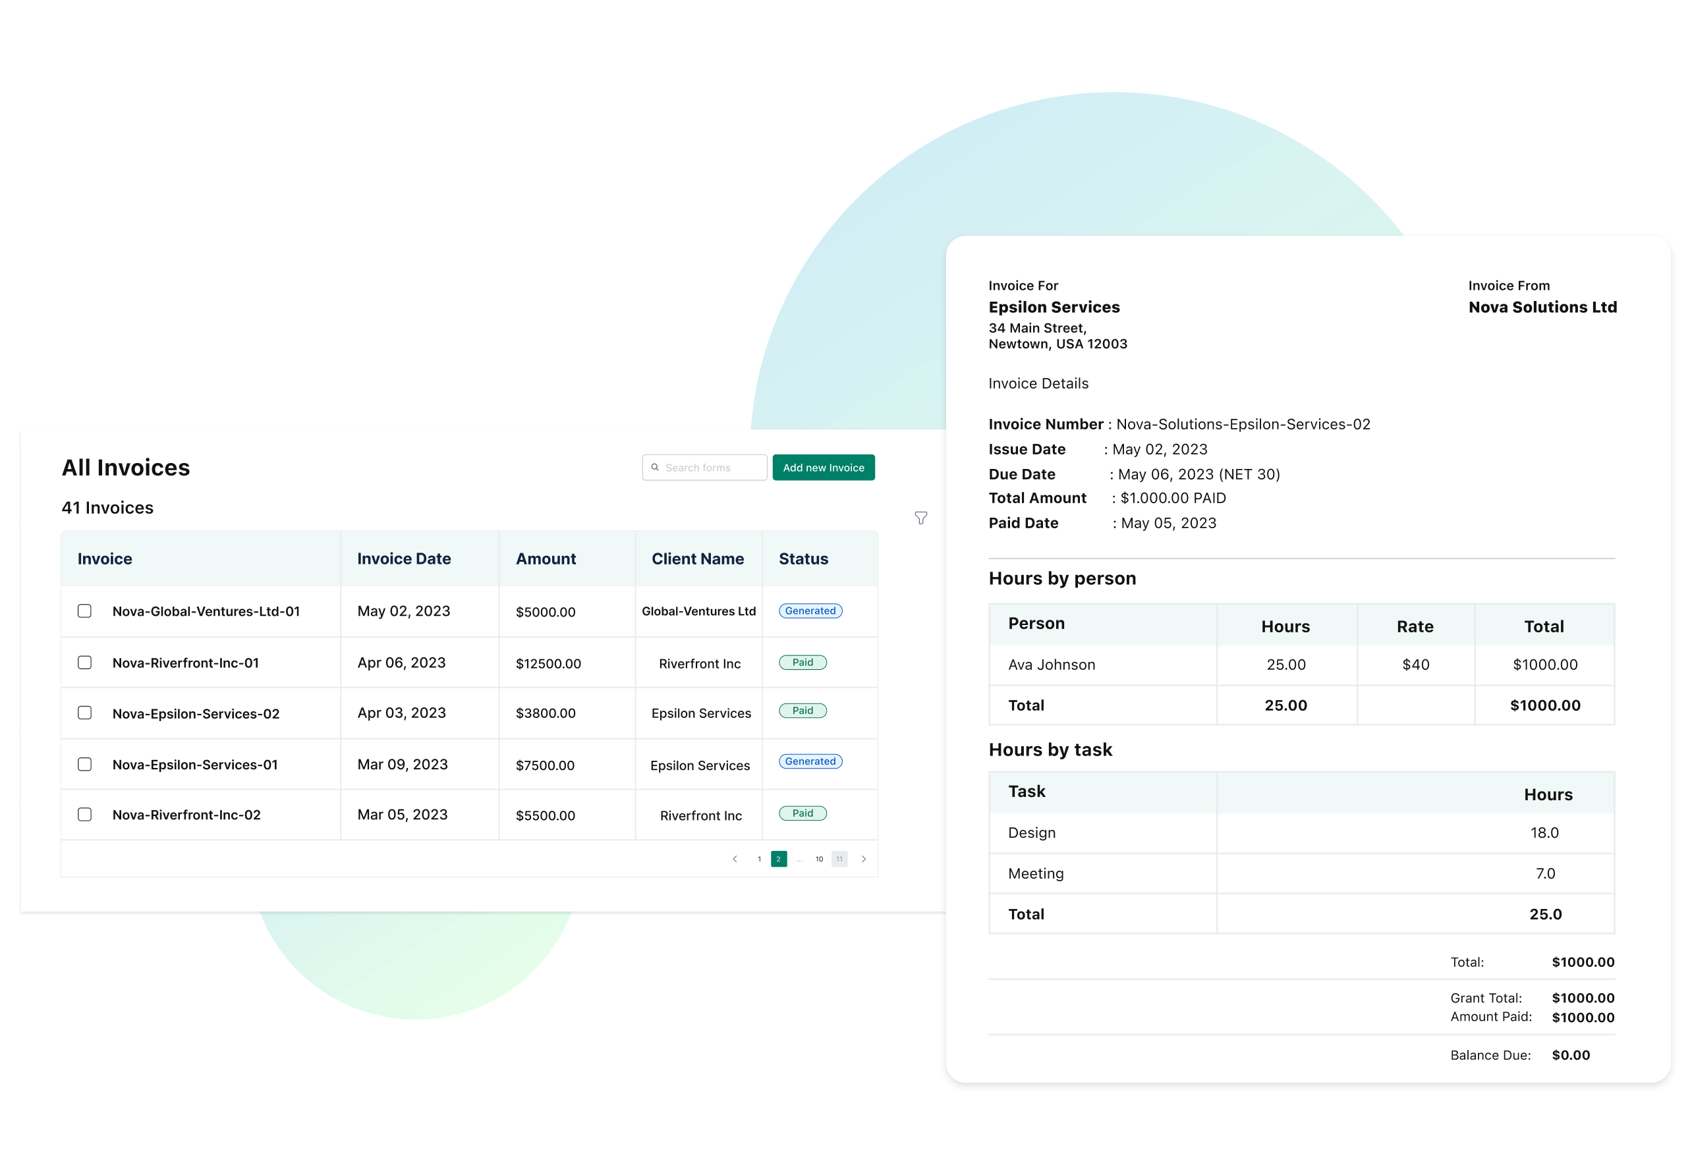Viewport: 1692px width, 1175px height.
Task: Click Paid badge in Apr 03, 2023 row
Action: pyautogui.click(x=803, y=711)
